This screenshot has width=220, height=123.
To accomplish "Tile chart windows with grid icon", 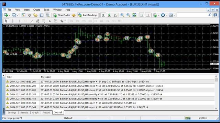I will pos(134,15).
